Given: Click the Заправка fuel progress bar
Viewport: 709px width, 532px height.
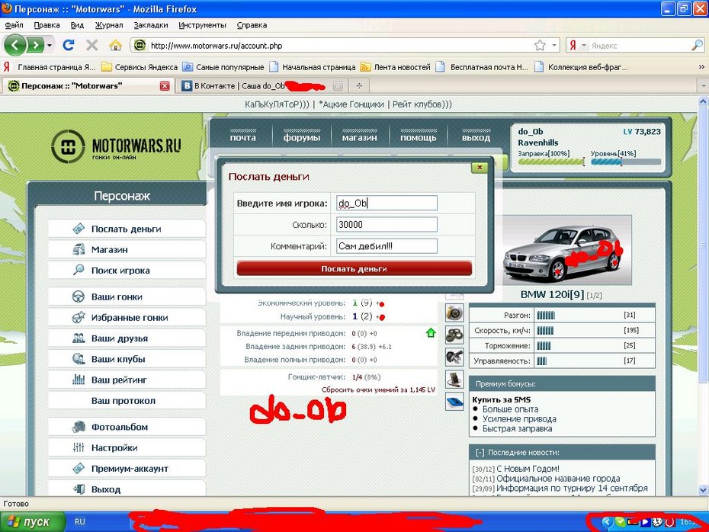Looking at the screenshot, I should (551, 162).
